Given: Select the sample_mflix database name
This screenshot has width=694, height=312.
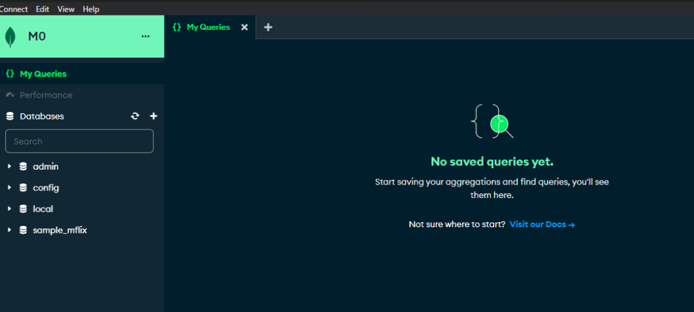Looking at the screenshot, I should 60,231.
